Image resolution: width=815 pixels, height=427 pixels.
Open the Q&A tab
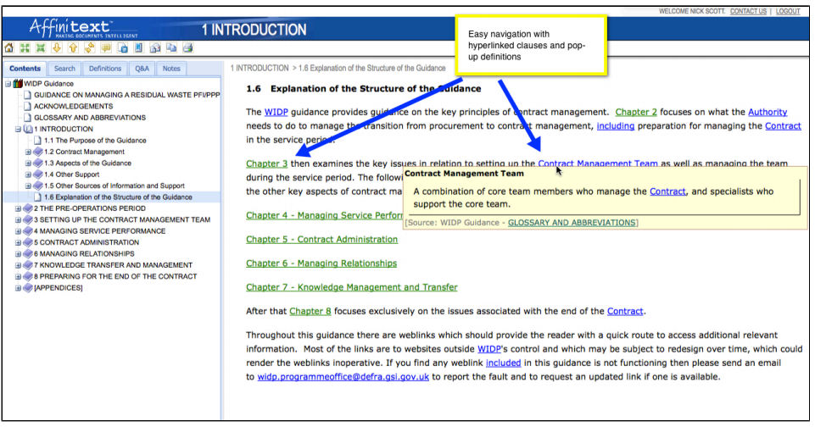tap(142, 69)
